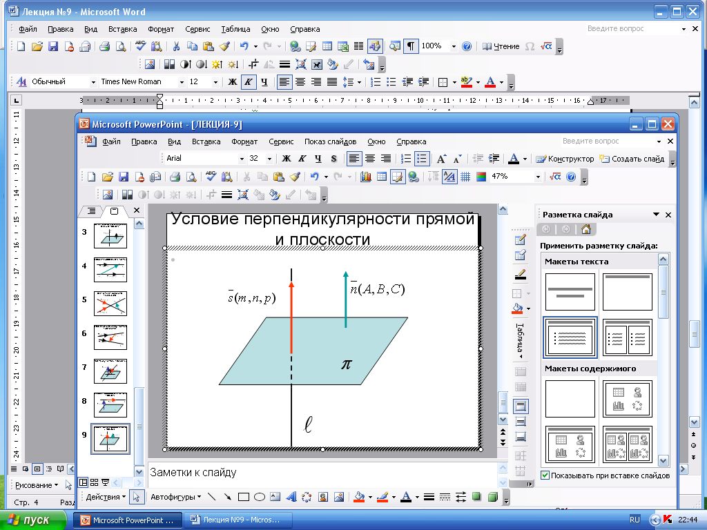Click Print icon in PowerPoint toolbar

[175, 177]
